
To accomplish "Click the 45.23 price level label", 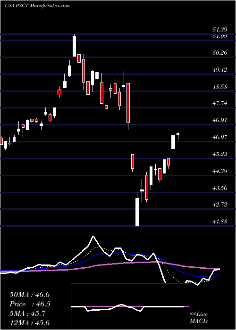I will tap(220, 154).
